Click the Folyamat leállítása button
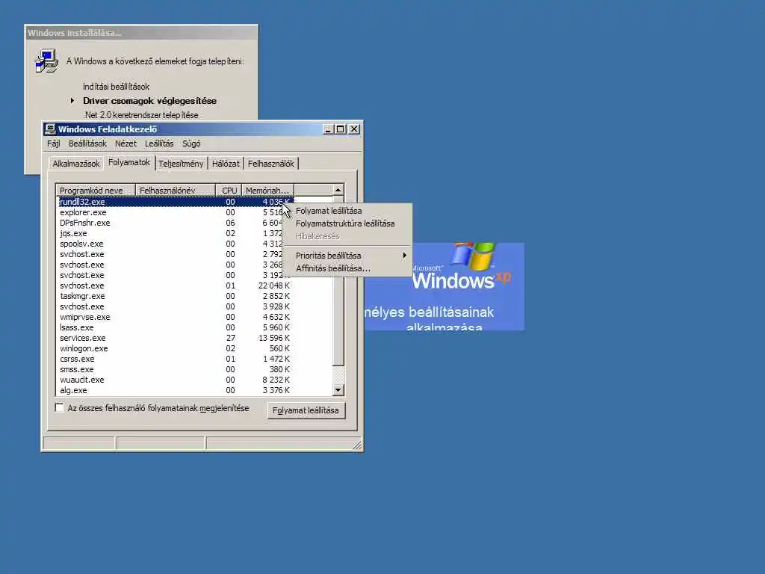This screenshot has height=574, width=765. (x=306, y=410)
